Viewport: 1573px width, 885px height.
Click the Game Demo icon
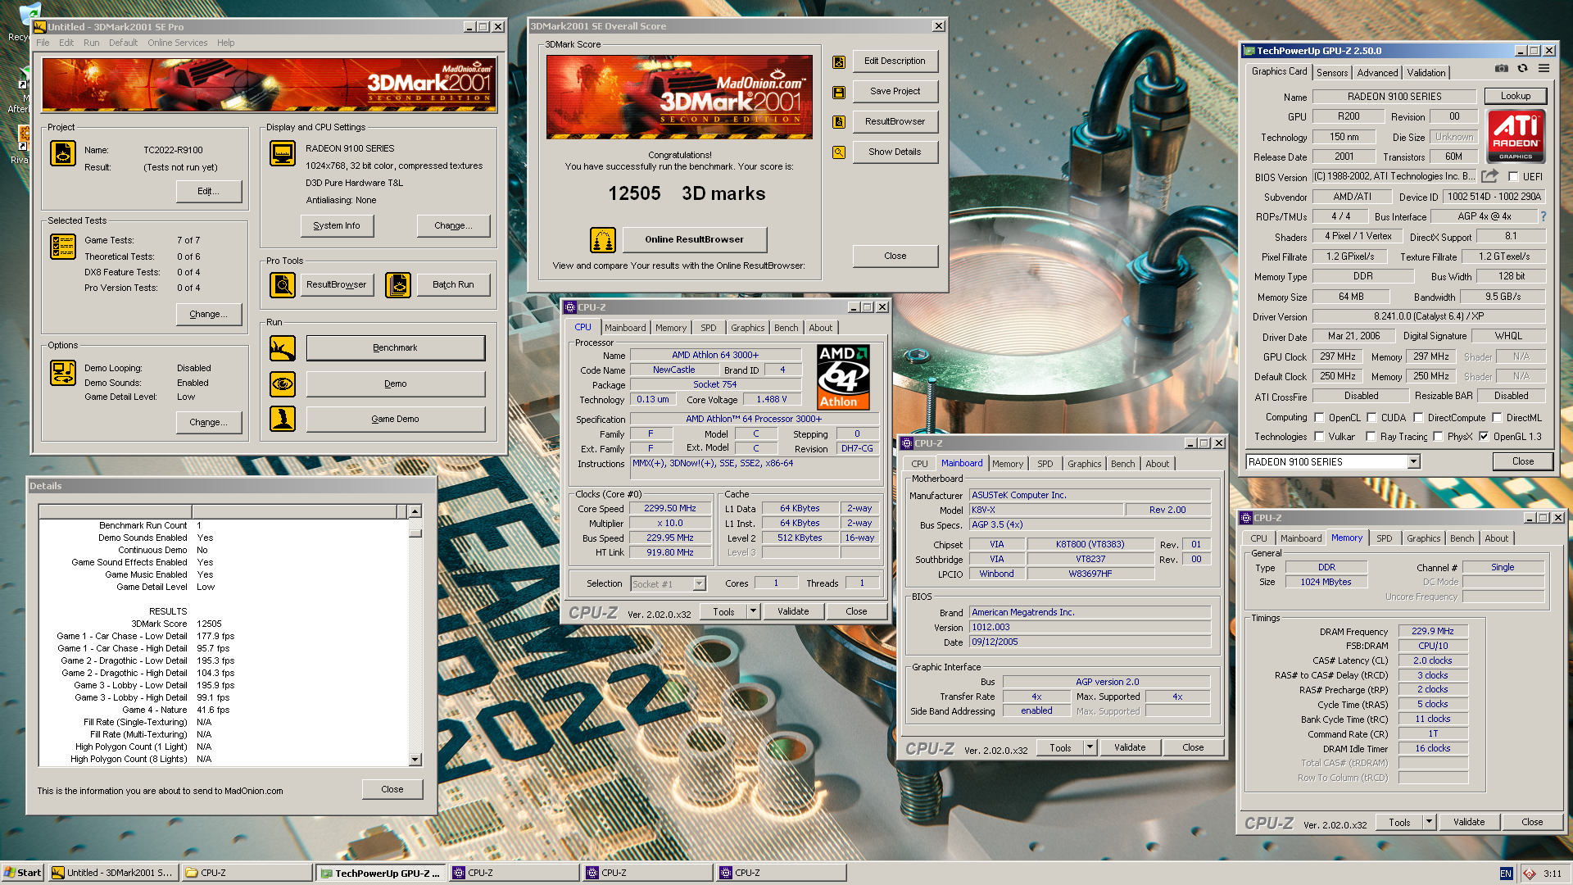coord(283,419)
